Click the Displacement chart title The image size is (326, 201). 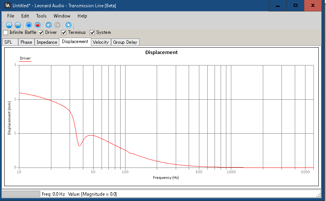pyautogui.click(x=161, y=53)
